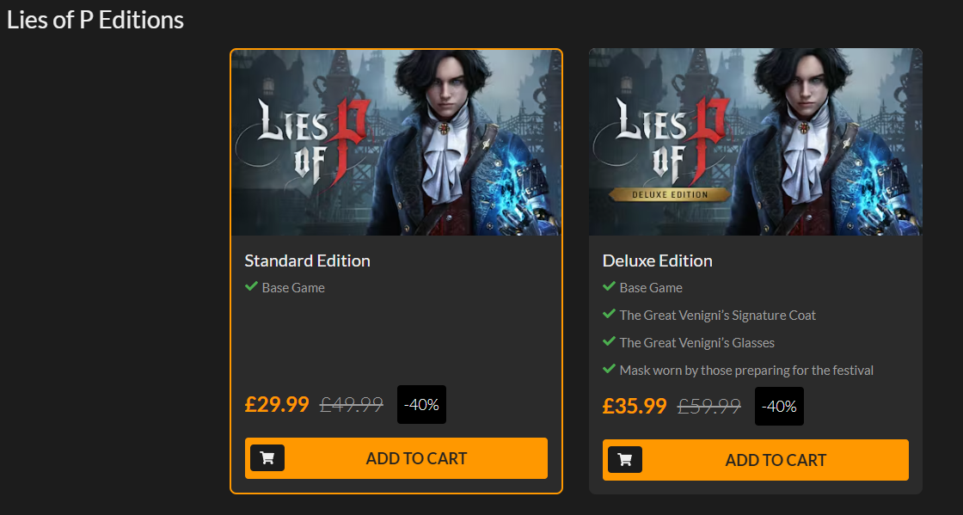Click the Lies of P Editions heading

[95, 20]
